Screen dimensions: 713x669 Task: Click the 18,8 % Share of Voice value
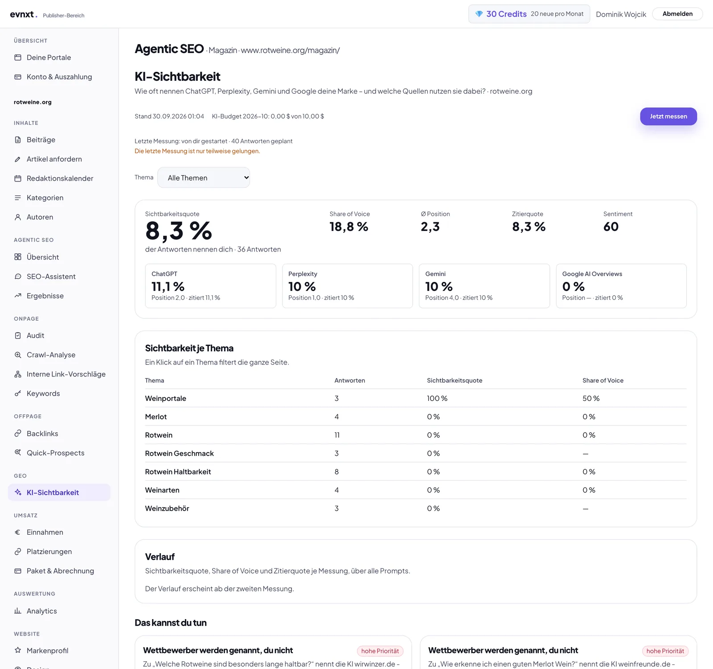[349, 227]
